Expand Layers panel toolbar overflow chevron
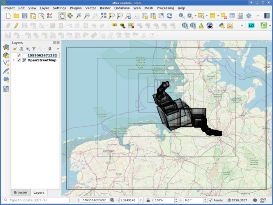Image resolution: width=273 pixels, height=205 pixels. coord(58,49)
